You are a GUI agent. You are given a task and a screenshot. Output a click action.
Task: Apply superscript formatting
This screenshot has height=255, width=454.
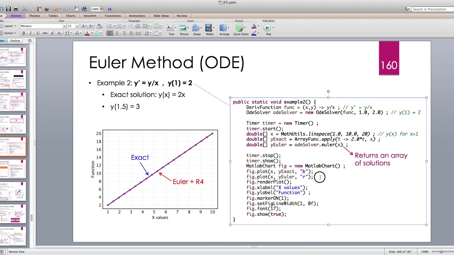[52, 33]
